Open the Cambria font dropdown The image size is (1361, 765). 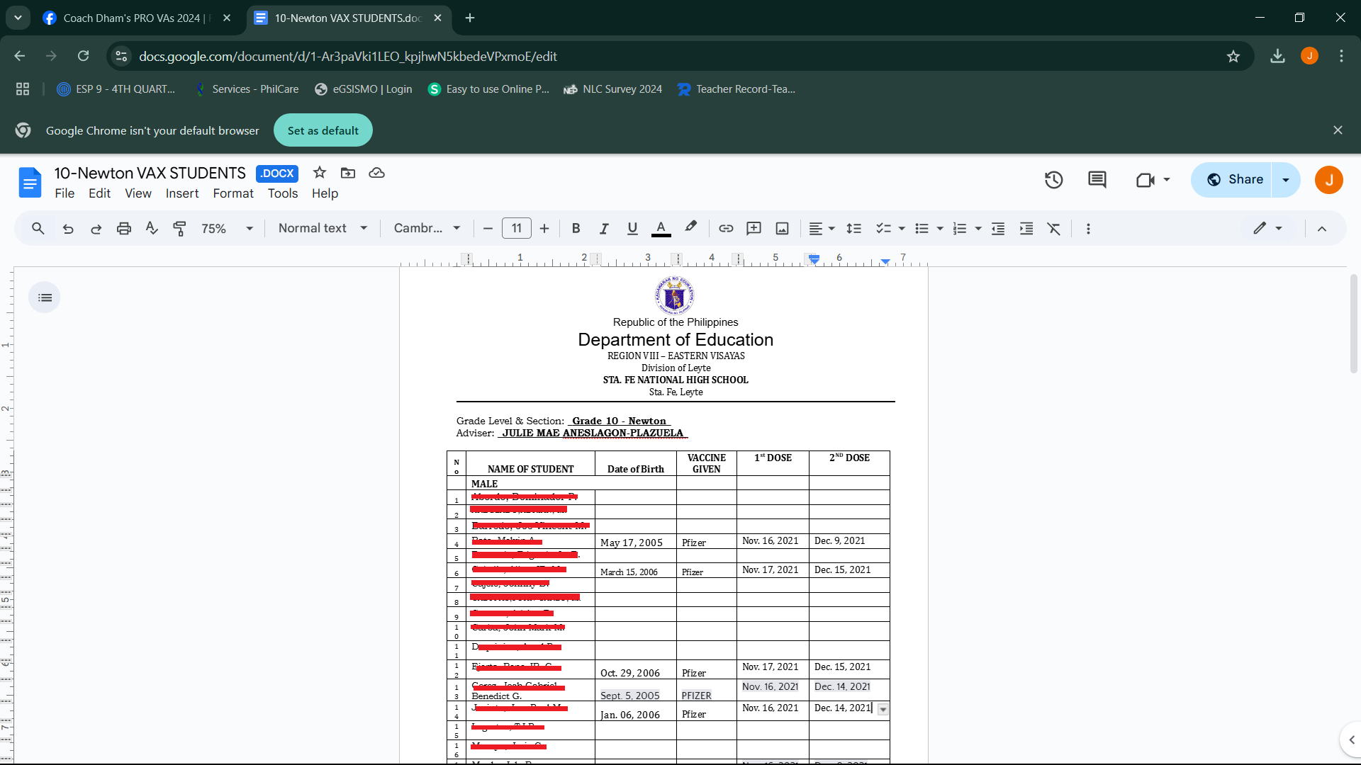coord(427,229)
